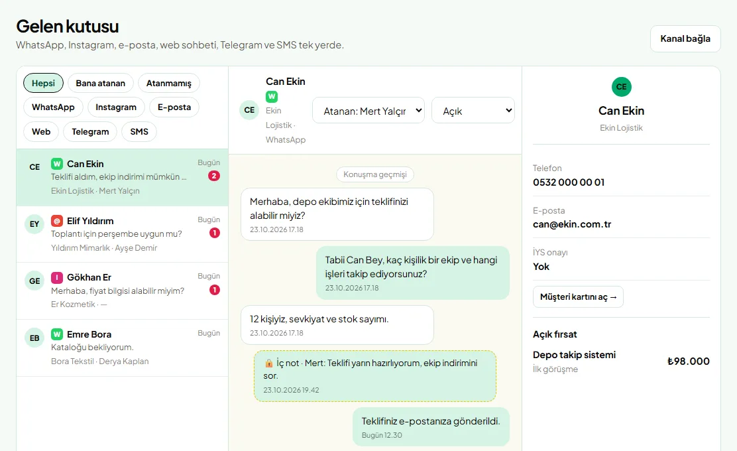Open Müşteri kartını aç link
This screenshot has height=451, width=737.
point(578,296)
